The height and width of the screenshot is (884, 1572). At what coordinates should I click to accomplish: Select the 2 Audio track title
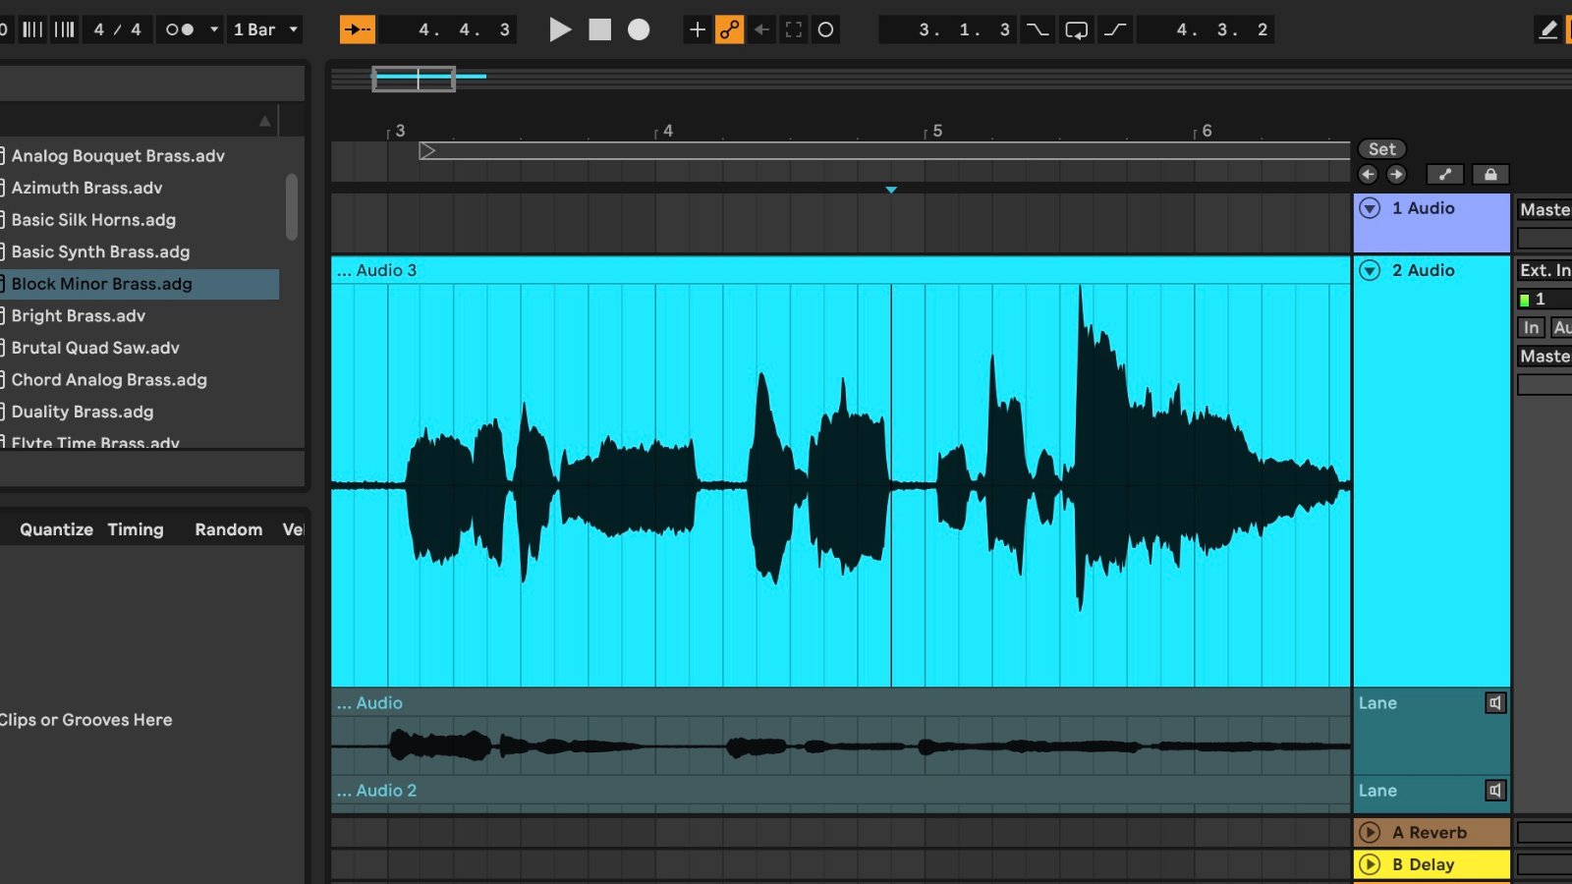coord(1423,270)
